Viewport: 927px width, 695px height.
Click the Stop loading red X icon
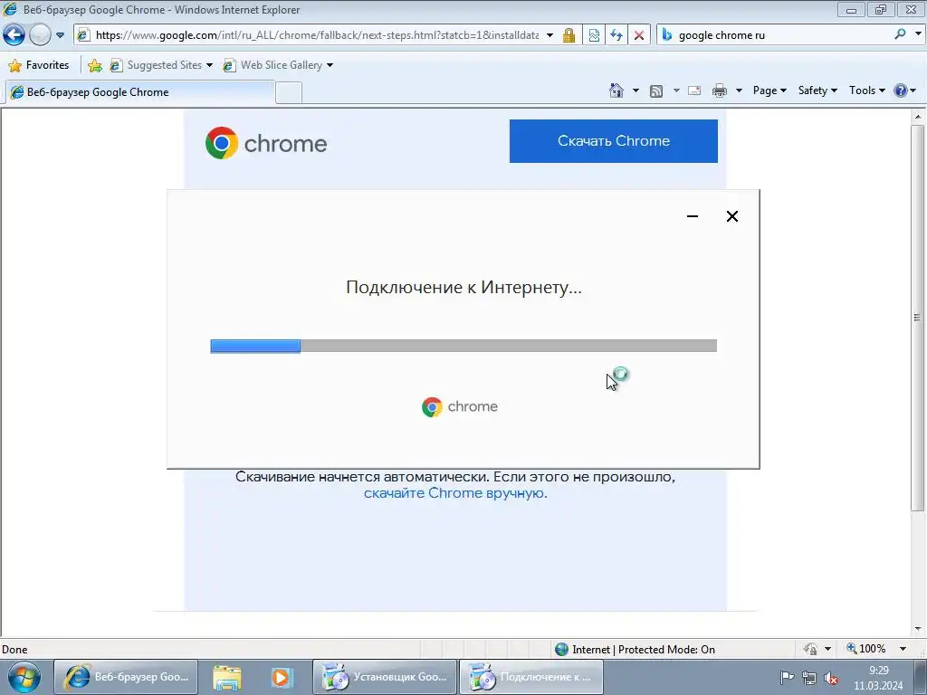pos(638,35)
